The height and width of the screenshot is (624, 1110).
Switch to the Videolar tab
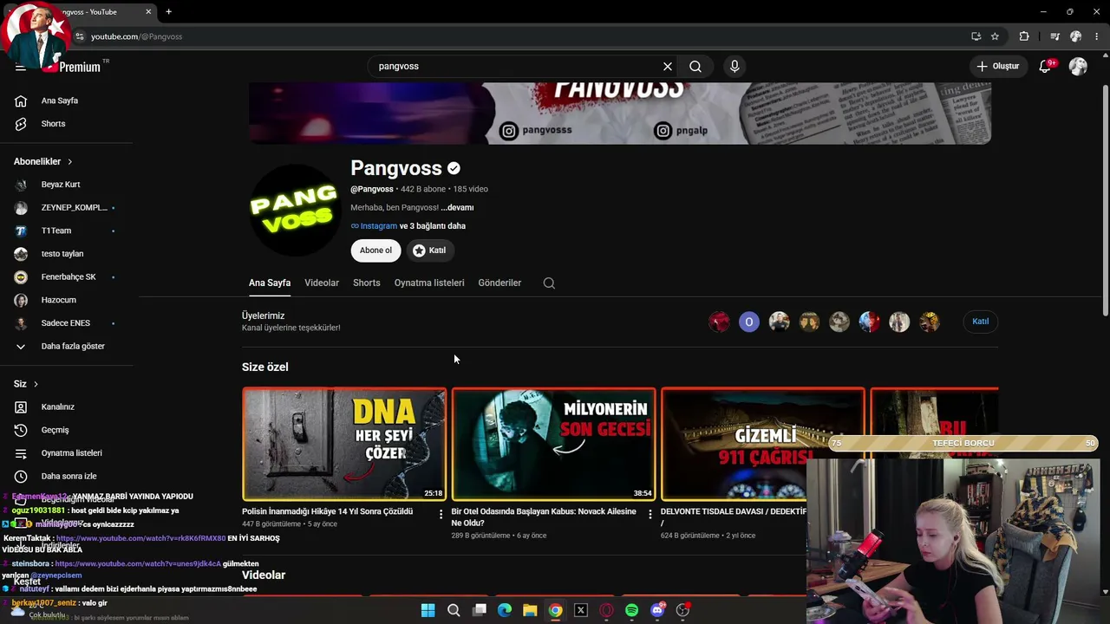click(x=322, y=283)
